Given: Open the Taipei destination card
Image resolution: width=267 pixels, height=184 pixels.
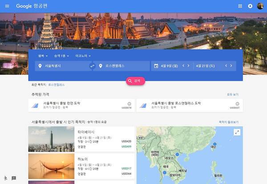Looking at the screenshot, I should 81,139.
